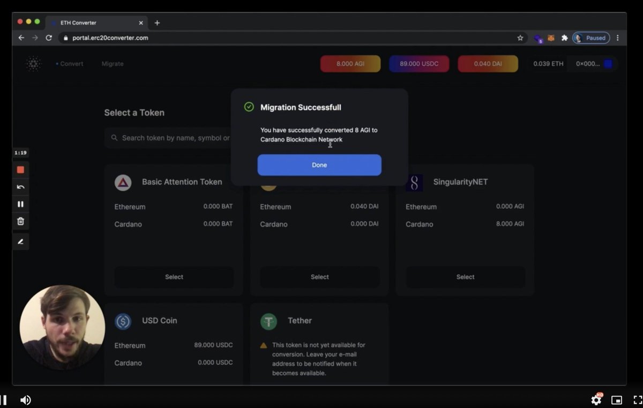
Task: Close the ETH Converter tab
Action: point(141,23)
